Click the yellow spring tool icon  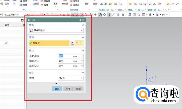click(x=130, y=4)
